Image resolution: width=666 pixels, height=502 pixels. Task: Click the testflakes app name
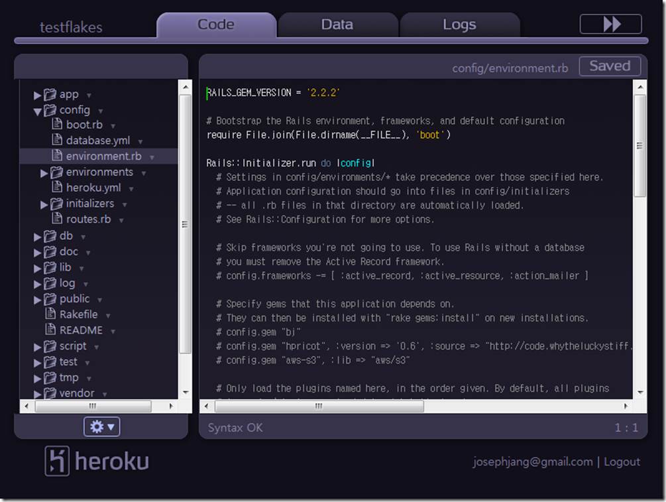pyautogui.click(x=71, y=27)
